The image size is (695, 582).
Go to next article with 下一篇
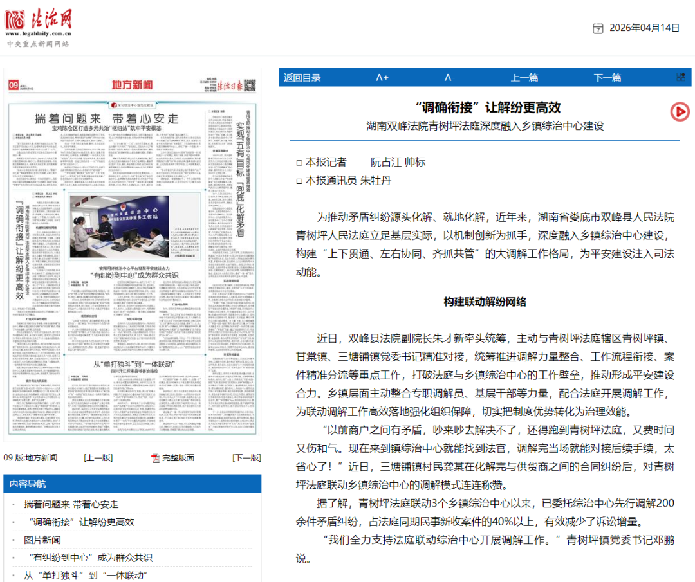click(x=607, y=78)
